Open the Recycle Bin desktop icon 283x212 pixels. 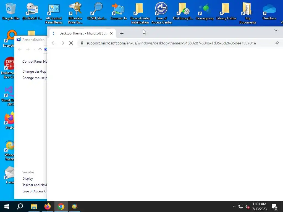[x=11, y=11]
